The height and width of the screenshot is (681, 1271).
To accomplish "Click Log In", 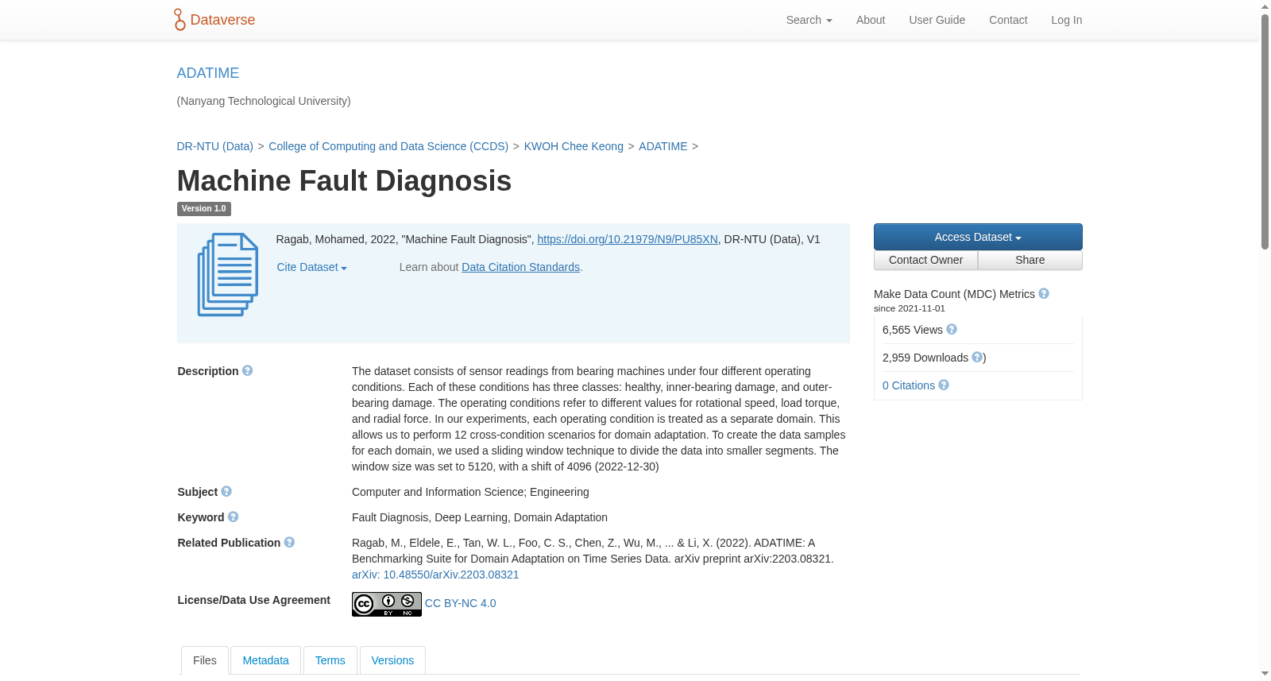I will [1067, 20].
